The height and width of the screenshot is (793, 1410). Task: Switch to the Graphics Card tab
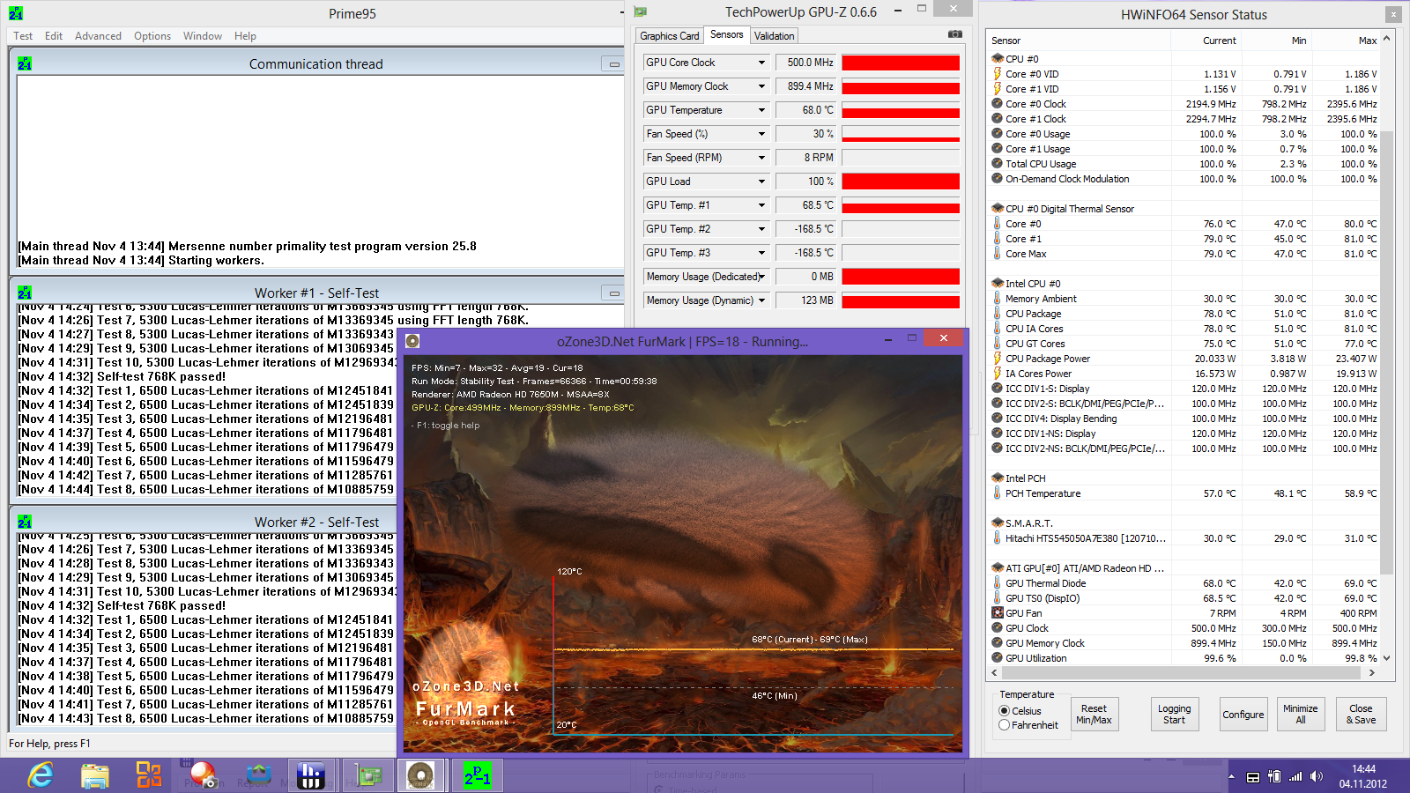tap(670, 36)
